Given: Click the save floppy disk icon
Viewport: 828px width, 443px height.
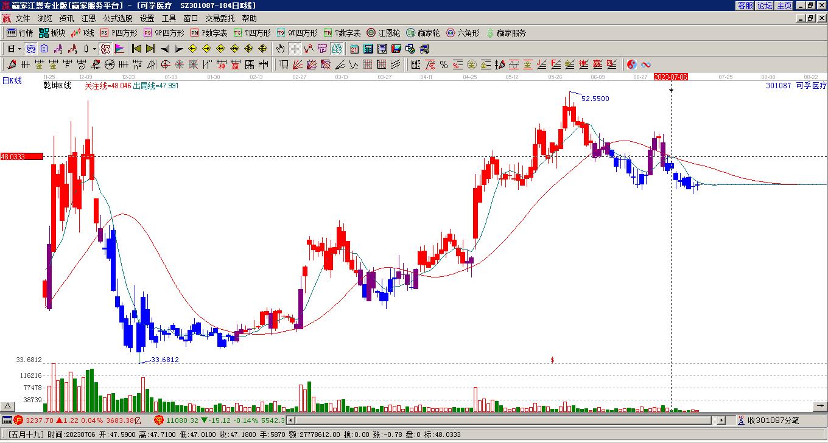Looking at the screenshot, I should point(396,49).
